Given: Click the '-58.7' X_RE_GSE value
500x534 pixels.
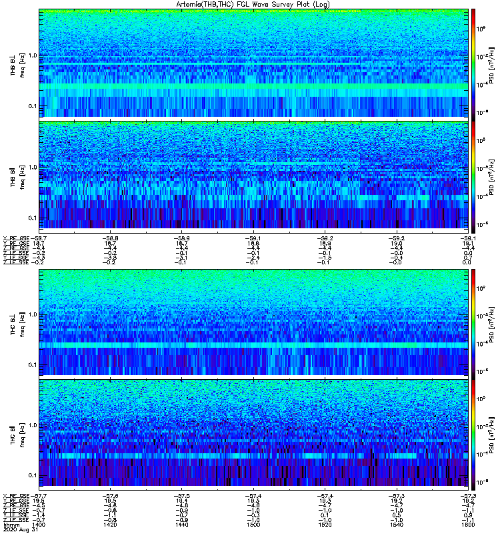Looking at the screenshot, I should tap(37, 238).
